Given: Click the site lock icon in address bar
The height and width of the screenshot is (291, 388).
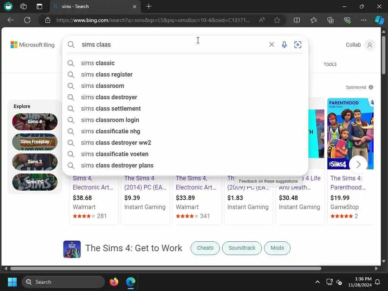Looking at the screenshot, I should [48, 20].
